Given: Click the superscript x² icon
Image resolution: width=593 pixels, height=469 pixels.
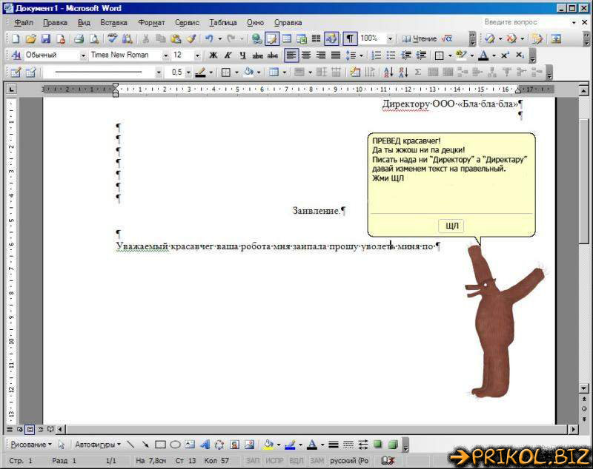Looking at the screenshot, I should (505, 55).
